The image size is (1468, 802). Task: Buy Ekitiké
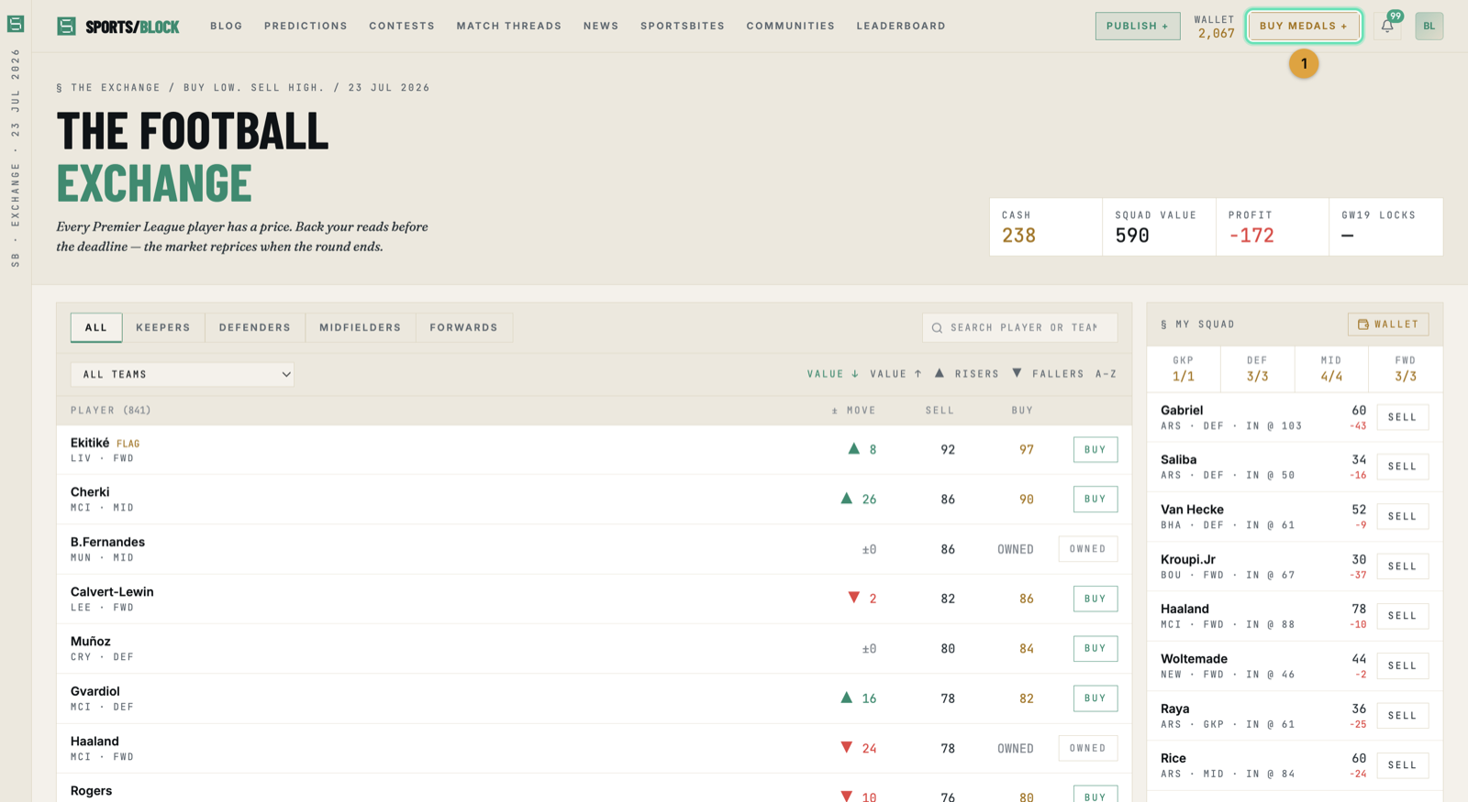point(1095,449)
